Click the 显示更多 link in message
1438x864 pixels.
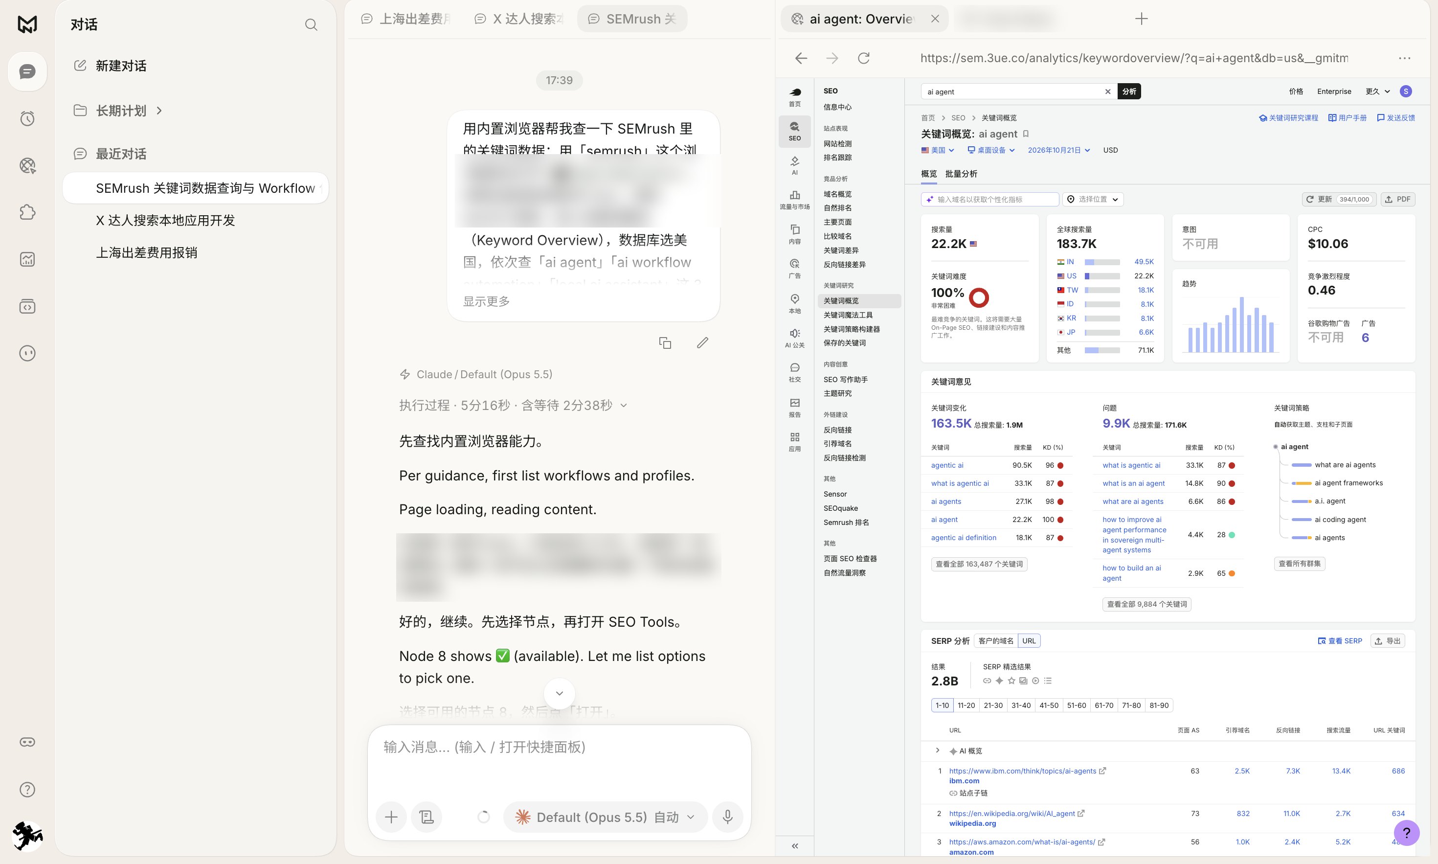pyautogui.click(x=486, y=301)
